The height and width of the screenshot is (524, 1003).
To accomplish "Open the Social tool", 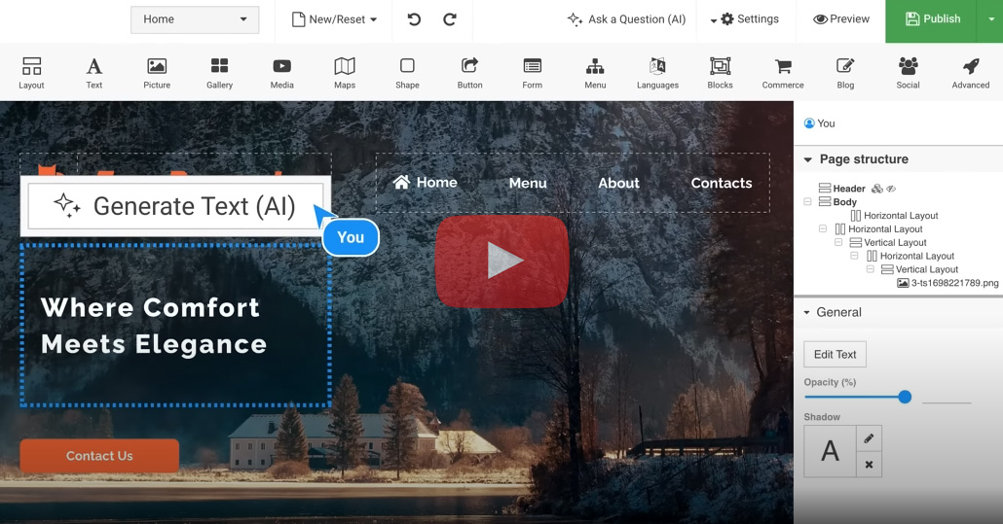I will [909, 73].
